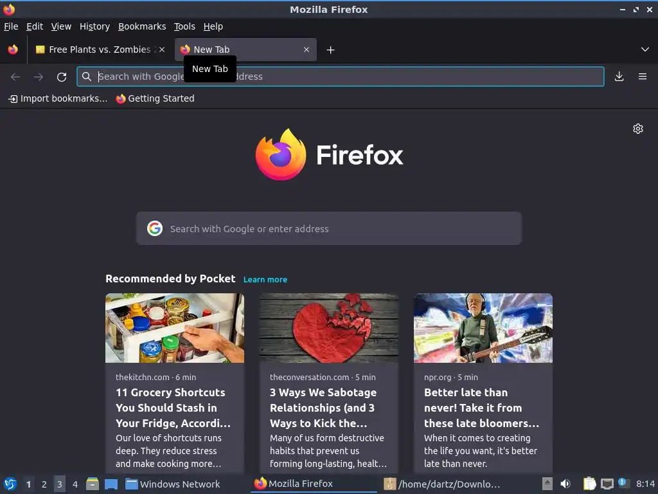Open the volume speaker tray icon
Image resolution: width=658 pixels, height=494 pixels.
565,484
